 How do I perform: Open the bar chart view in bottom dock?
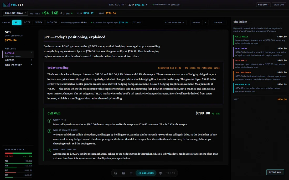(116, 173)
